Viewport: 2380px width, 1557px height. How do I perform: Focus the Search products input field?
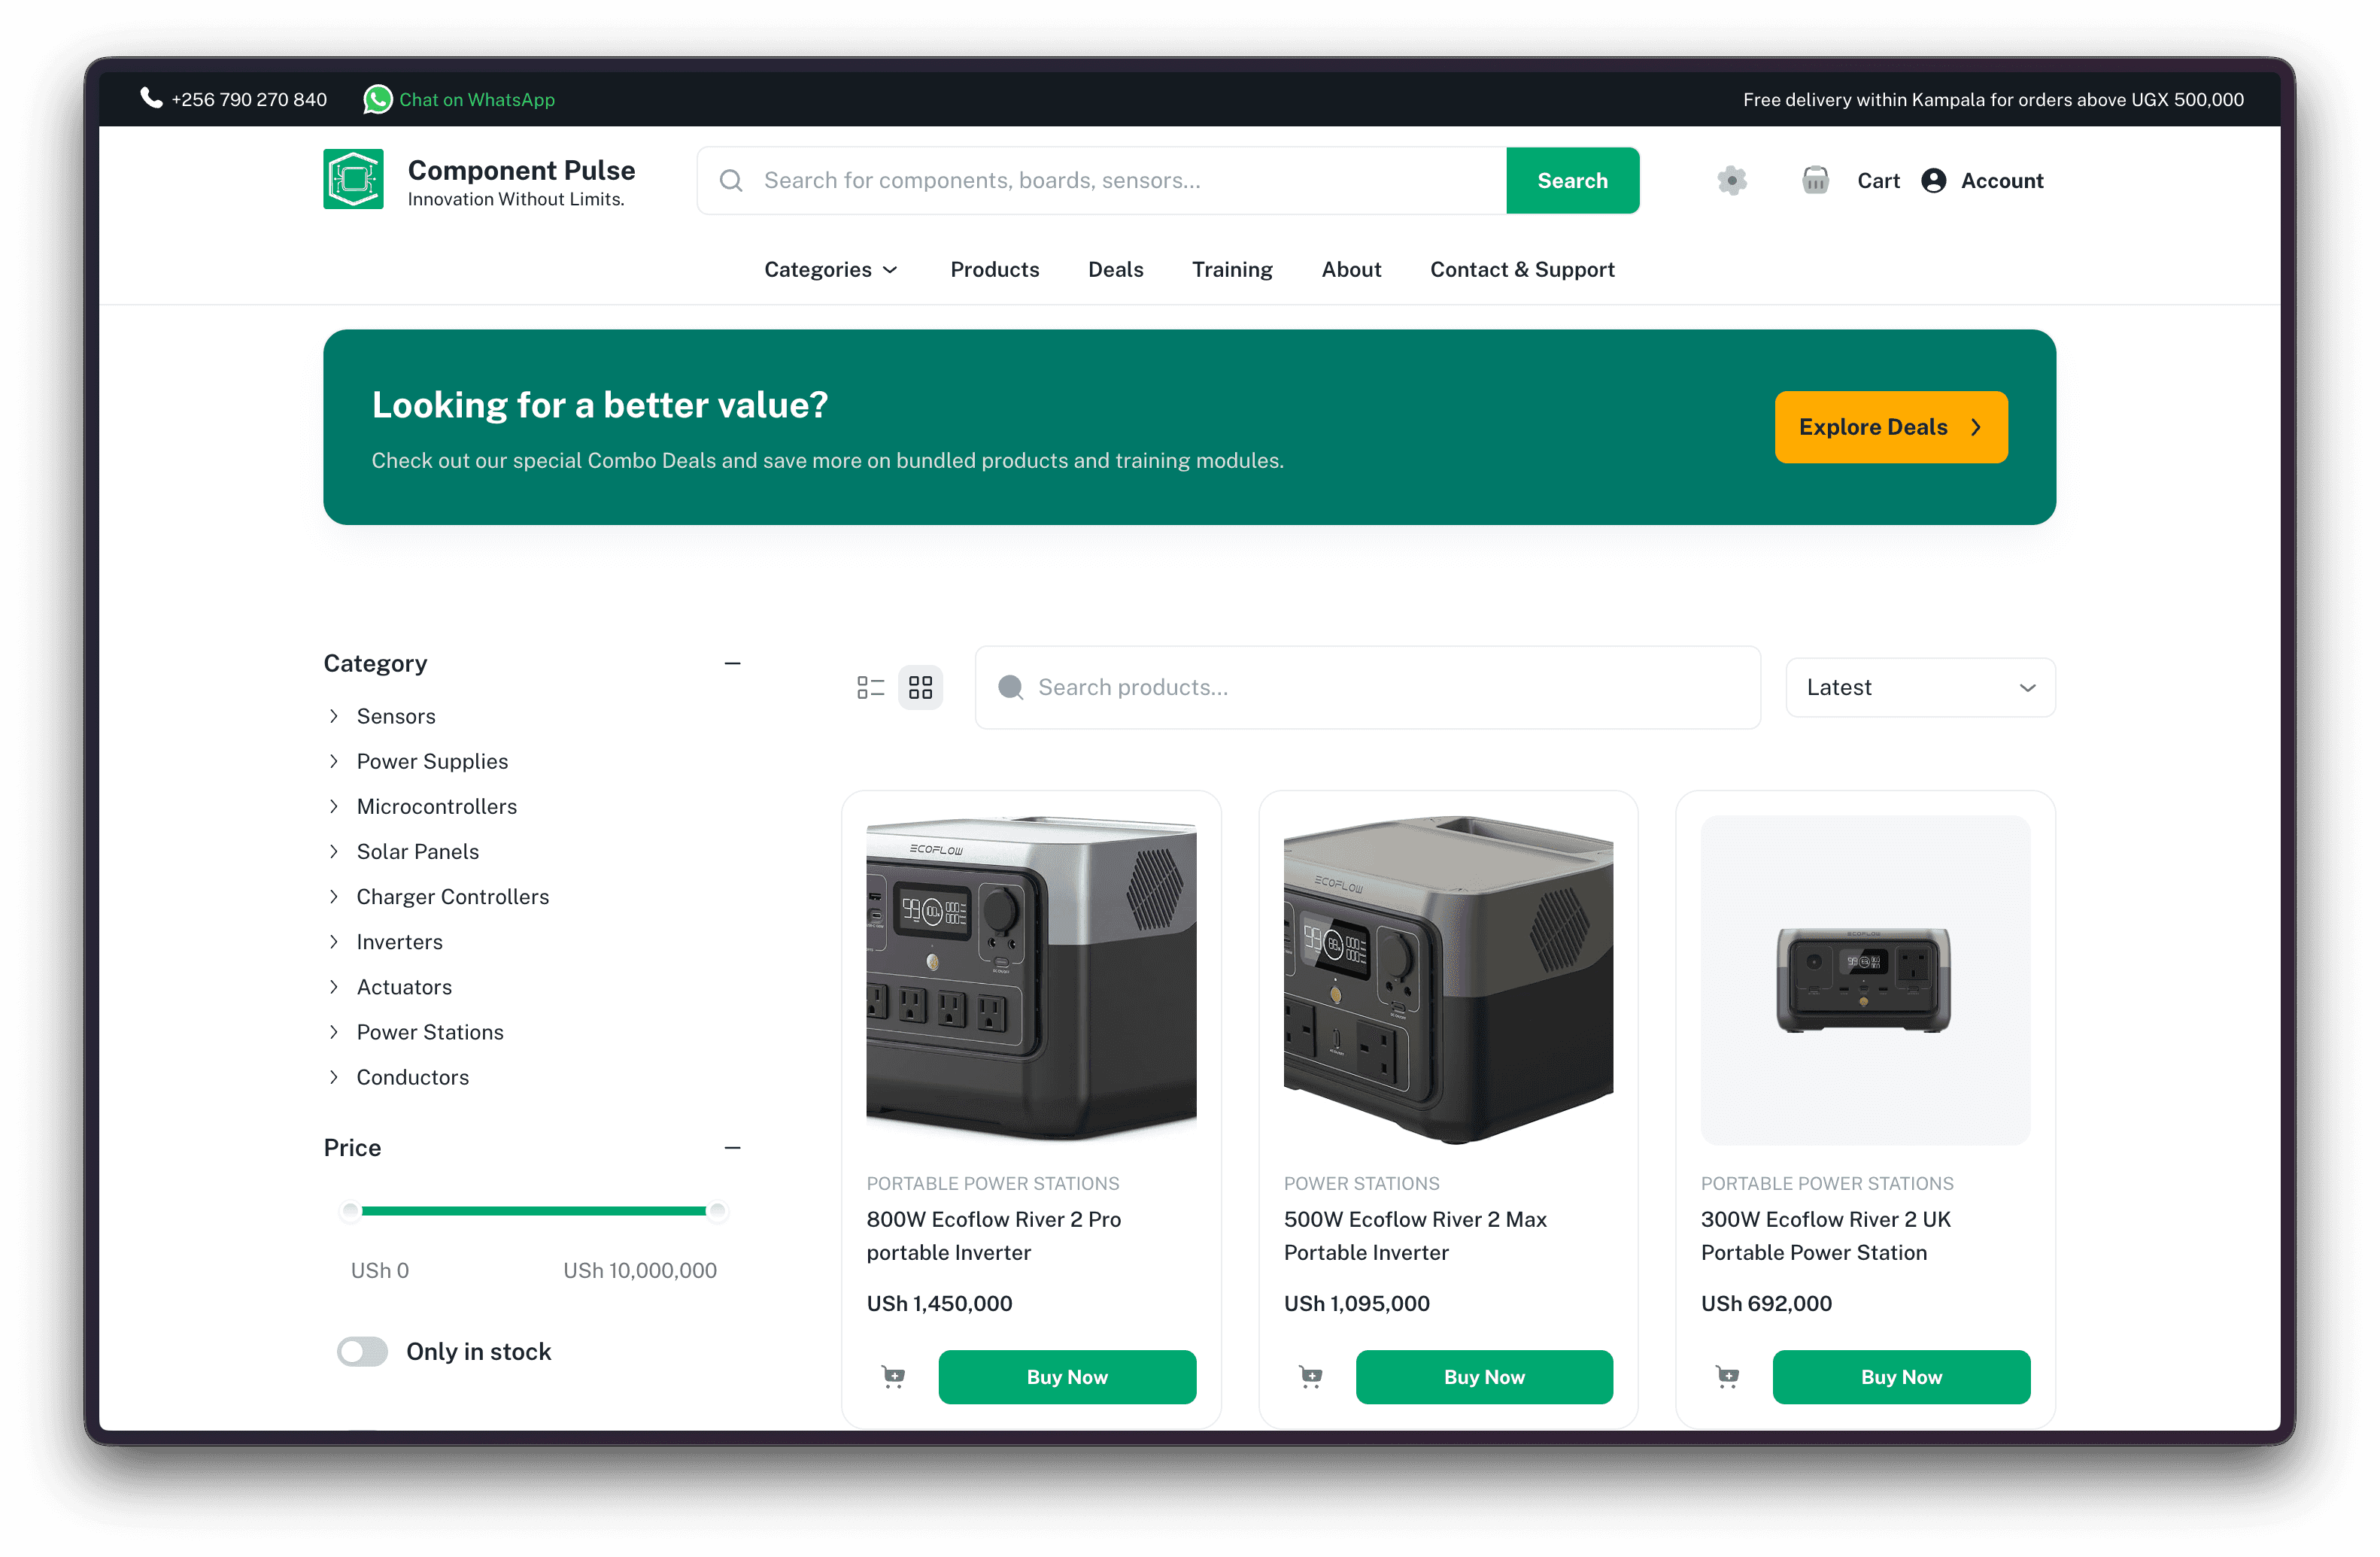pyautogui.click(x=1367, y=687)
